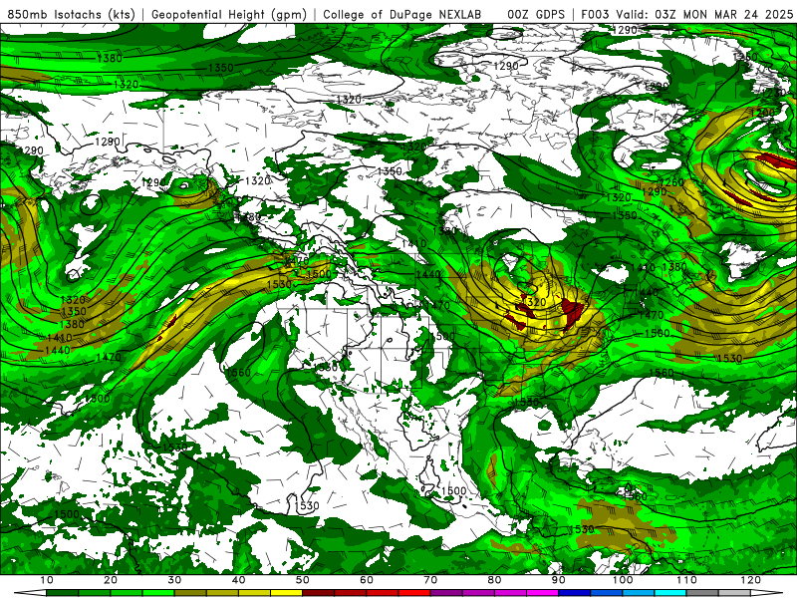Click the 50 knot scale label
The width and height of the screenshot is (797, 598).
303,580
